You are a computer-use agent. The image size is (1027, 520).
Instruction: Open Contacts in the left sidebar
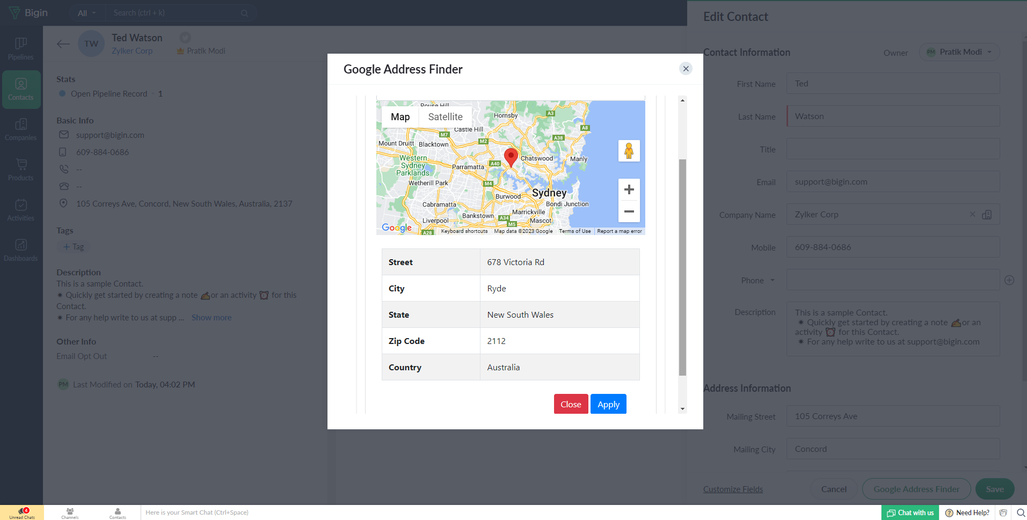tap(21, 90)
